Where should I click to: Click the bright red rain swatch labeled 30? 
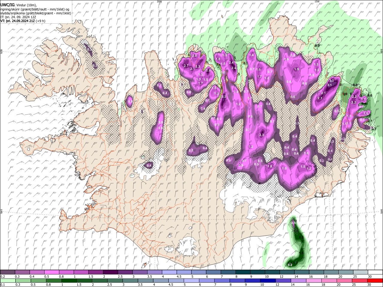[375, 281]
